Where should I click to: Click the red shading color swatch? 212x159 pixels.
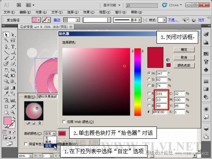62,133
